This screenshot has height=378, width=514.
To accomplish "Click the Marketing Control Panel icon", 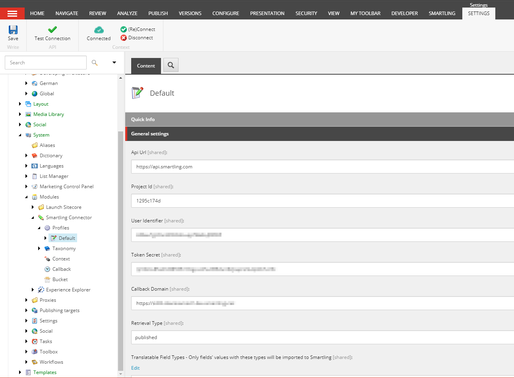I will [x=35, y=187].
